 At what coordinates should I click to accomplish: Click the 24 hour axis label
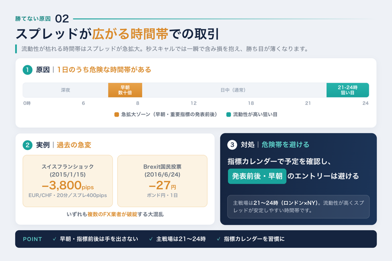365,103
